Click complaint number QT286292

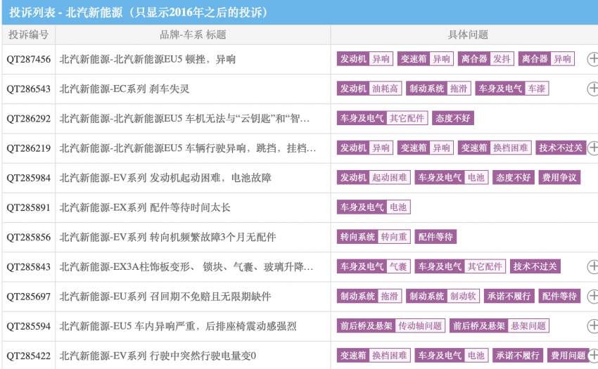pyautogui.click(x=29, y=119)
